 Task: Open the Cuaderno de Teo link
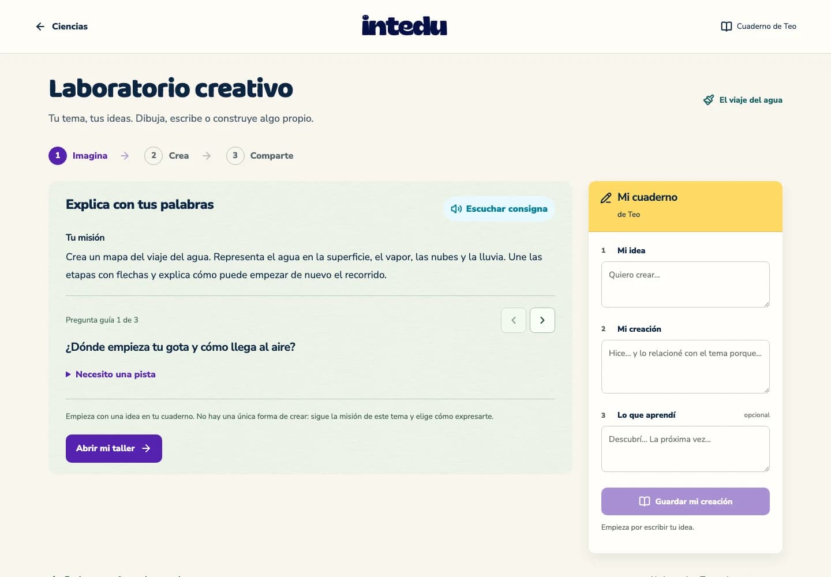point(759,27)
